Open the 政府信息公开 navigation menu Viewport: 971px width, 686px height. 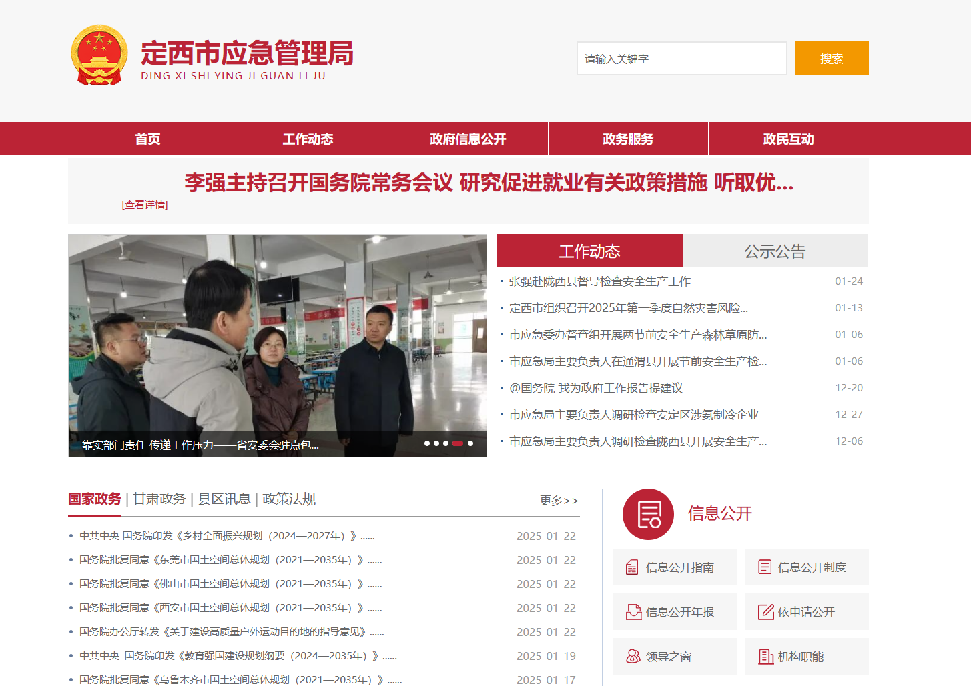click(468, 139)
